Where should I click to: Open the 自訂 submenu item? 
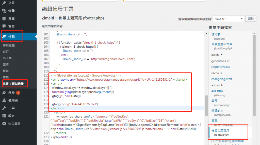point(6,52)
